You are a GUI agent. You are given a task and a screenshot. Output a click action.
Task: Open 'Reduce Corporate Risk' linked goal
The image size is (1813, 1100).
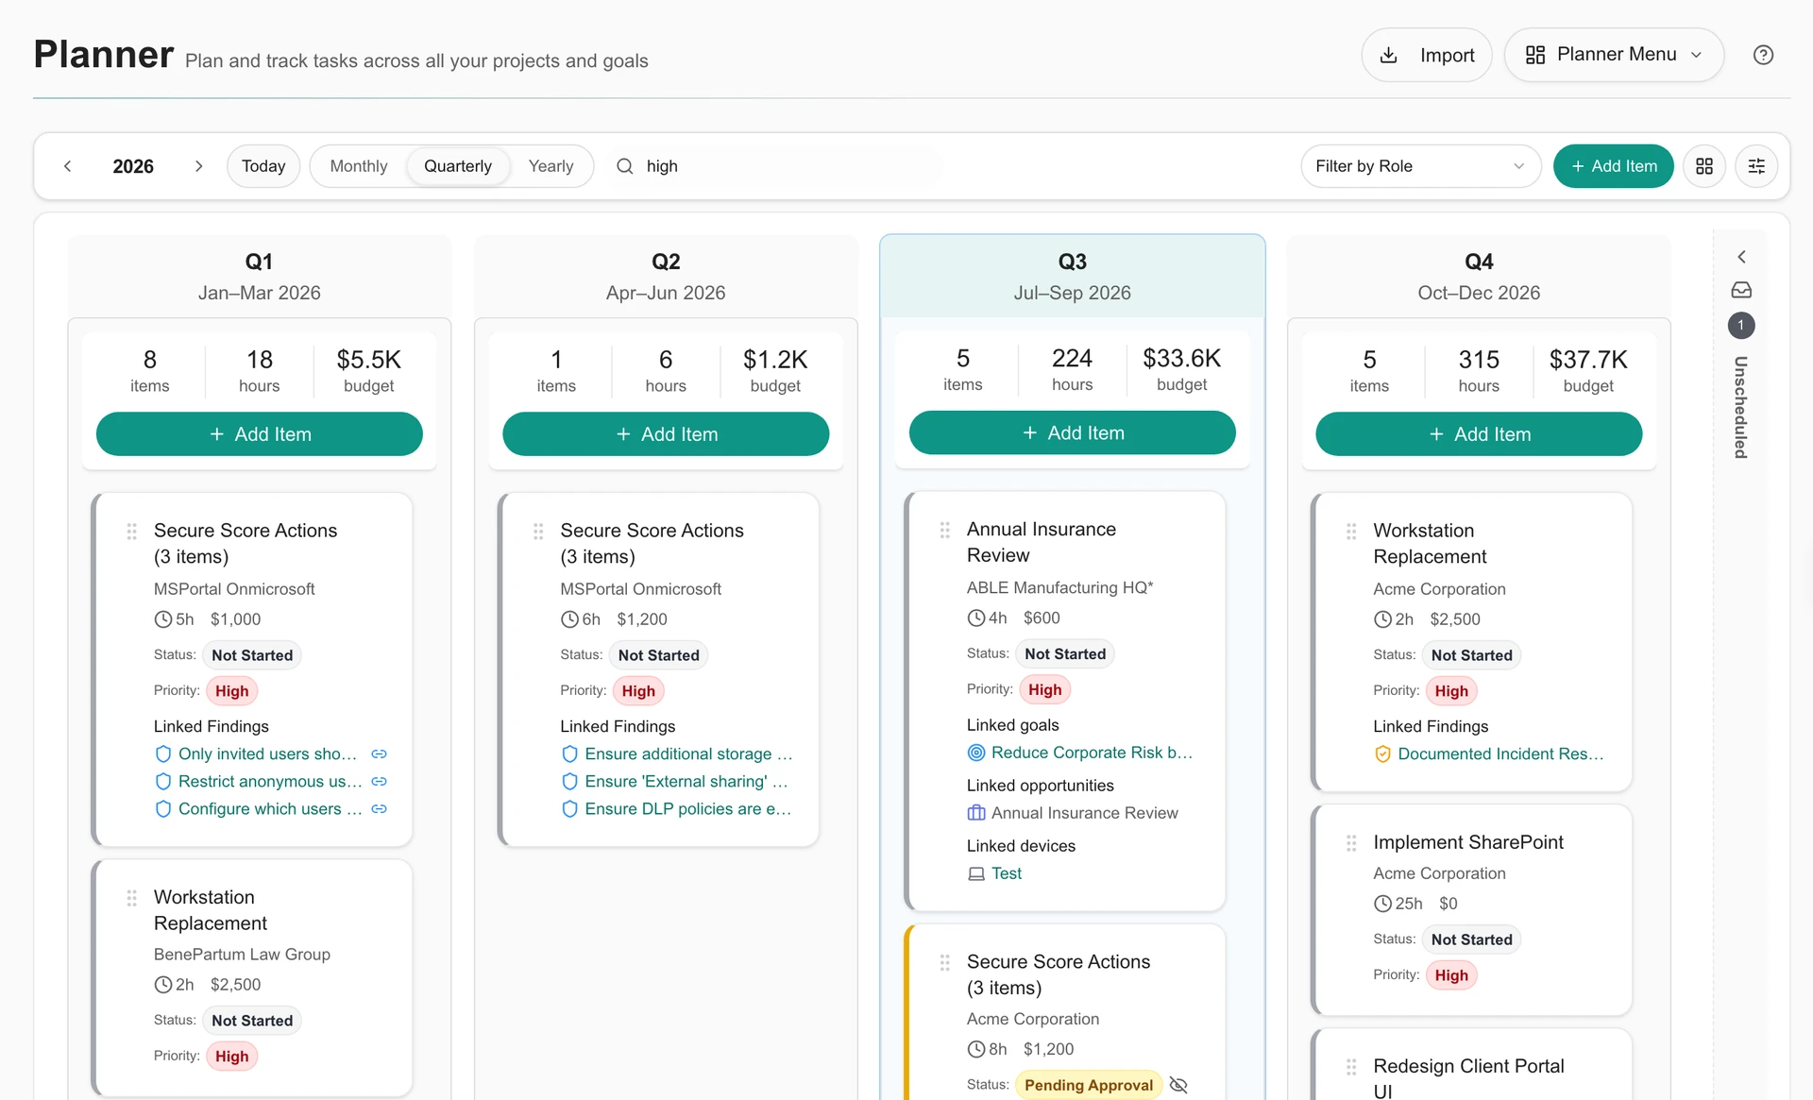point(1092,753)
